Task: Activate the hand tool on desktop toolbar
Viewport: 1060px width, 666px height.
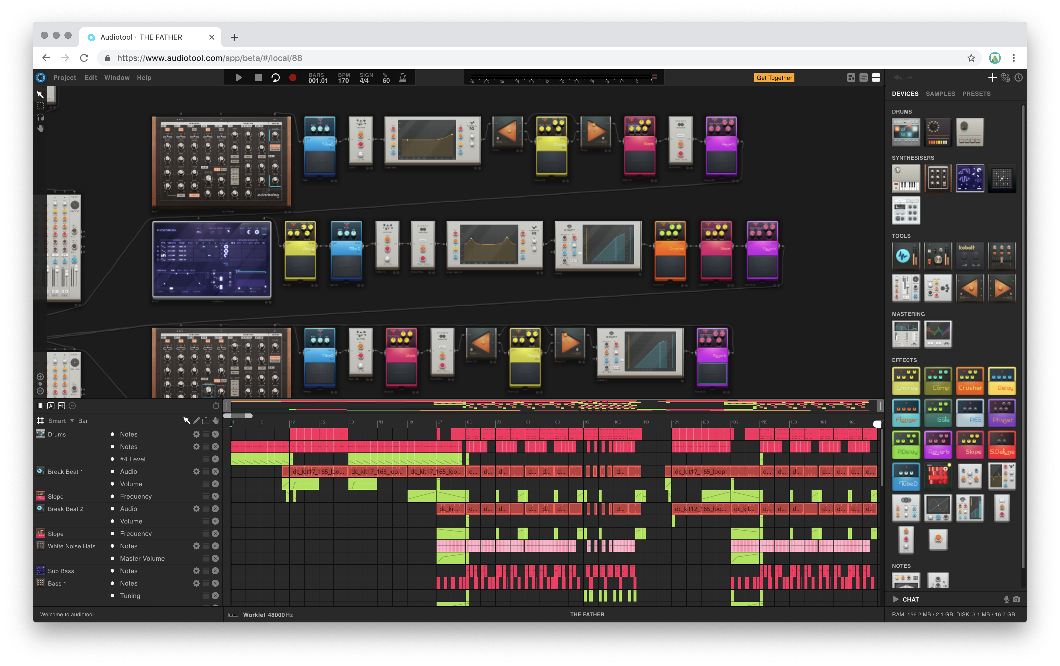Action: (41, 129)
